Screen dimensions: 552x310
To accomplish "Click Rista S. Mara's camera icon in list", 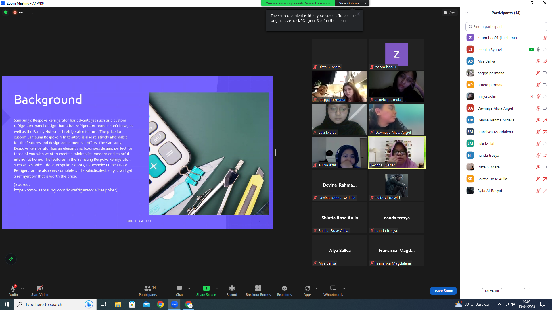I will coord(545,167).
